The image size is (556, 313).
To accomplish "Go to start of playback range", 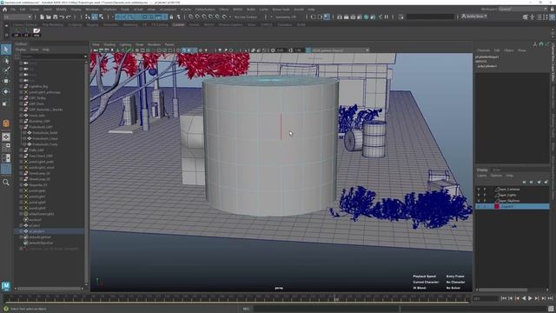I will pos(504,298).
